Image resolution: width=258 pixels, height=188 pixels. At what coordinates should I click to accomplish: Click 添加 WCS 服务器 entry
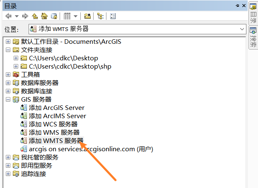pos(53,124)
